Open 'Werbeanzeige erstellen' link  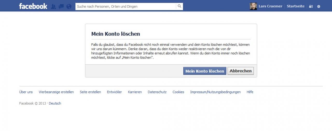click(x=56, y=92)
